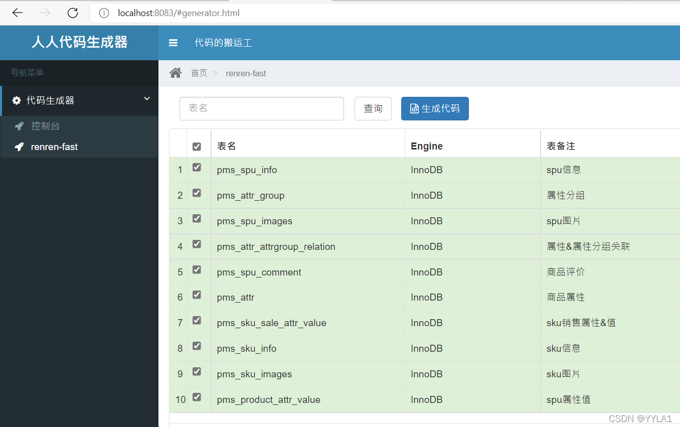The image size is (680, 427).
Task: Uncheck the pms_sku_images row checkbox
Action: click(197, 371)
